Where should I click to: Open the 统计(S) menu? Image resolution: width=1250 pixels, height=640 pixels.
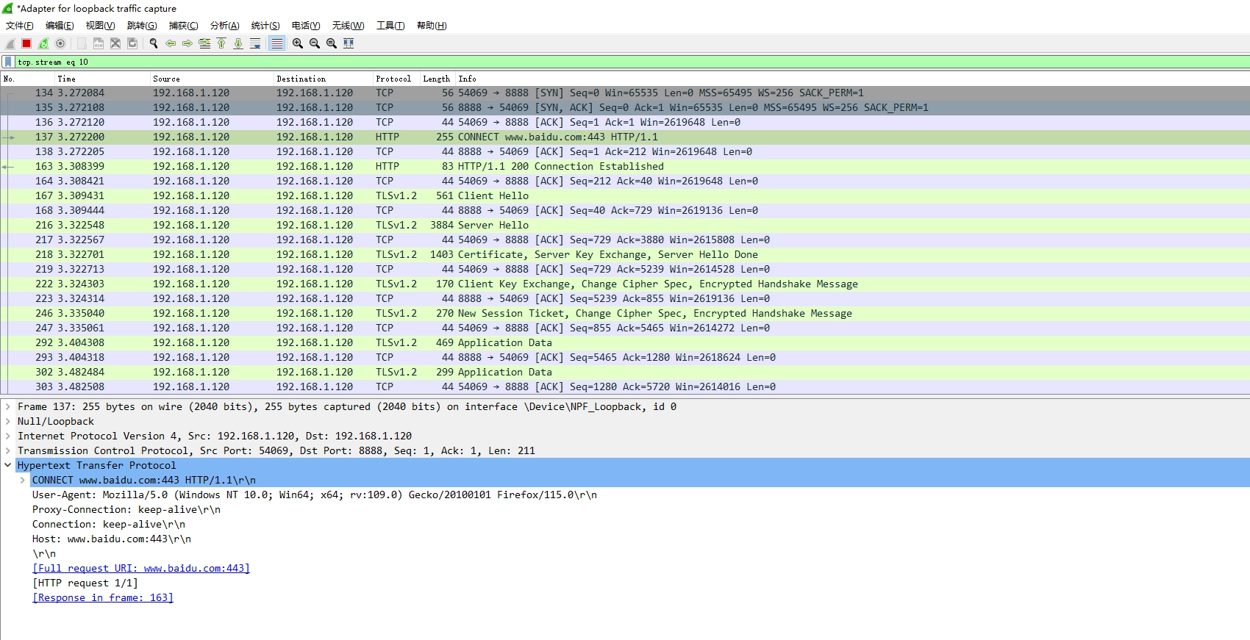pyautogui.click(x=265, y=26)
